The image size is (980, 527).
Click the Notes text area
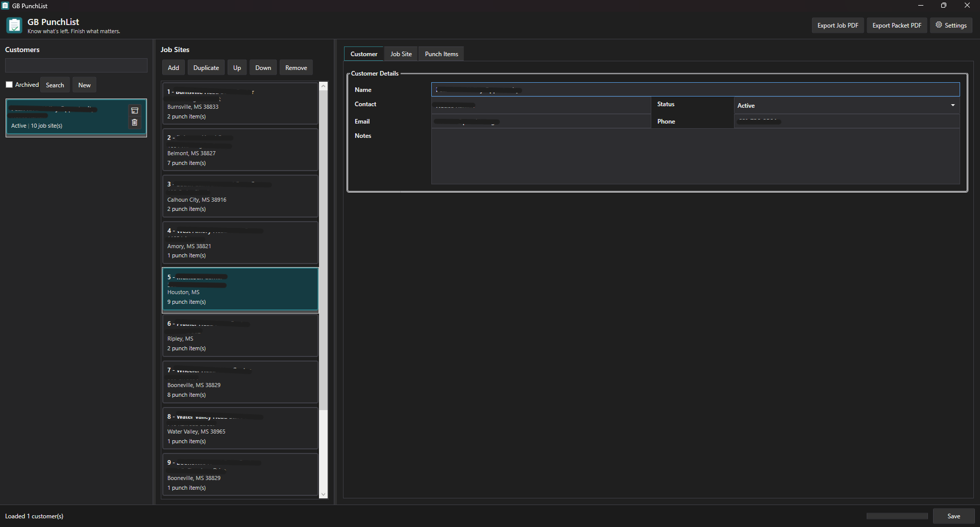pos(696,157)
